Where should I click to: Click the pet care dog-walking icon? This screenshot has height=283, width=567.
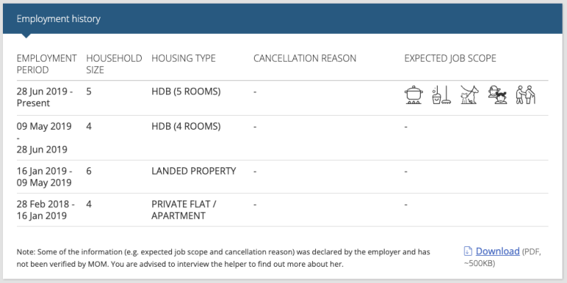click(x=470, y=95)
